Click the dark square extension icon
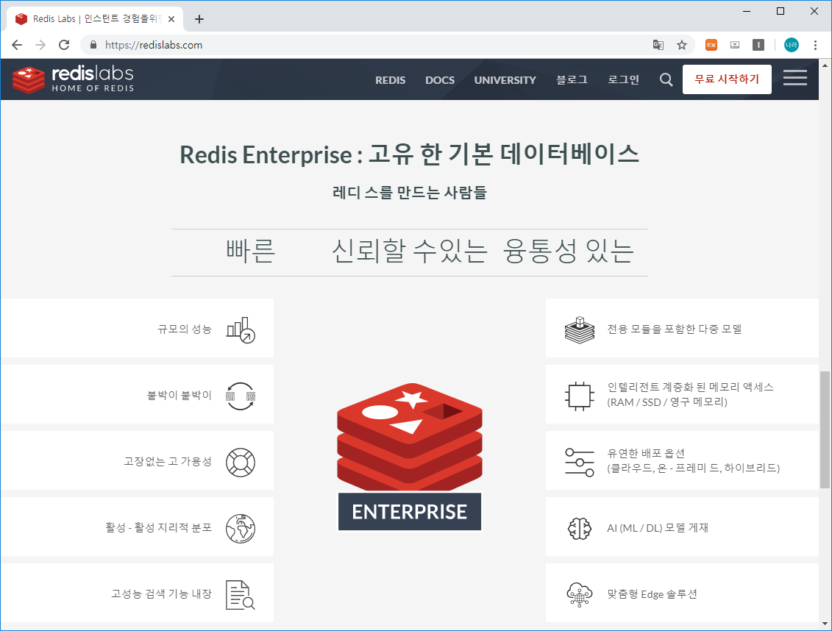 click(x=758, y=45)
